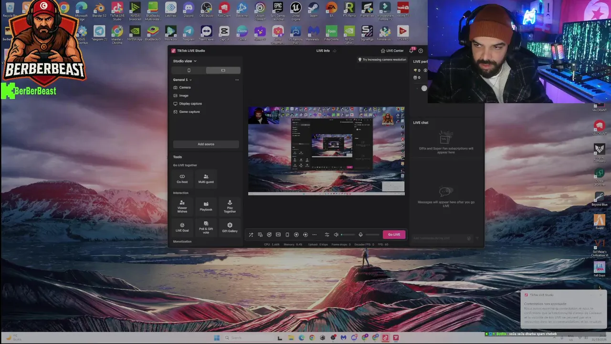Open OBS Studio desktop shortcut
The width and height of the screenshot is (611, 344).
tap(206, 10)
